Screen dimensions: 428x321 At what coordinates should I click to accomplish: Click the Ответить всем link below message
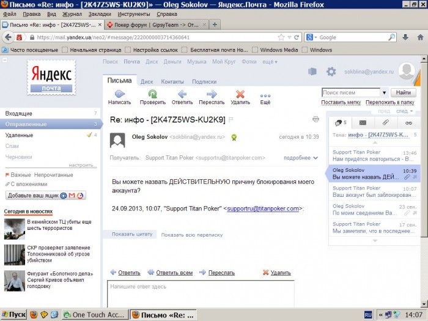[174, 273]
